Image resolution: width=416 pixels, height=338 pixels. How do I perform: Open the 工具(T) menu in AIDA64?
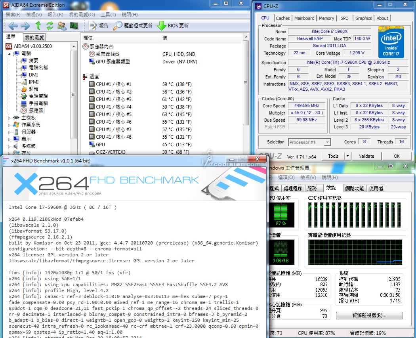click(x=108, y=15)
